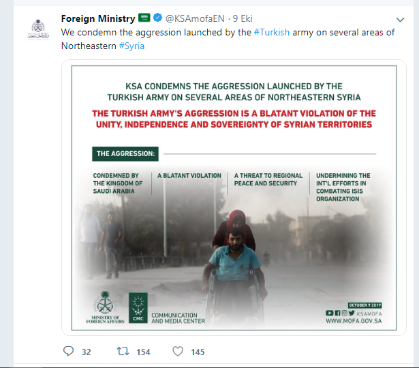
Task: Click the CMC logo in image
Action: tap(138, 308)
